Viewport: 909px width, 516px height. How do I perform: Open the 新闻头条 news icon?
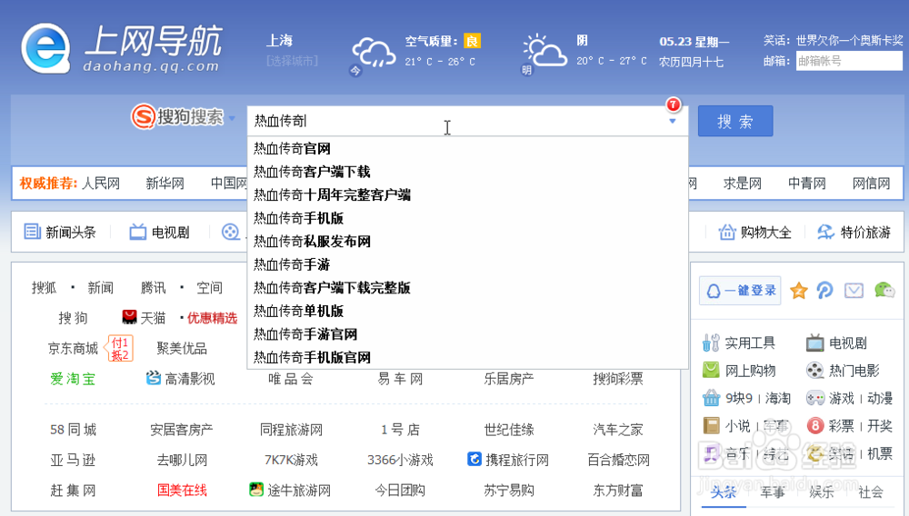pos(32,232)
